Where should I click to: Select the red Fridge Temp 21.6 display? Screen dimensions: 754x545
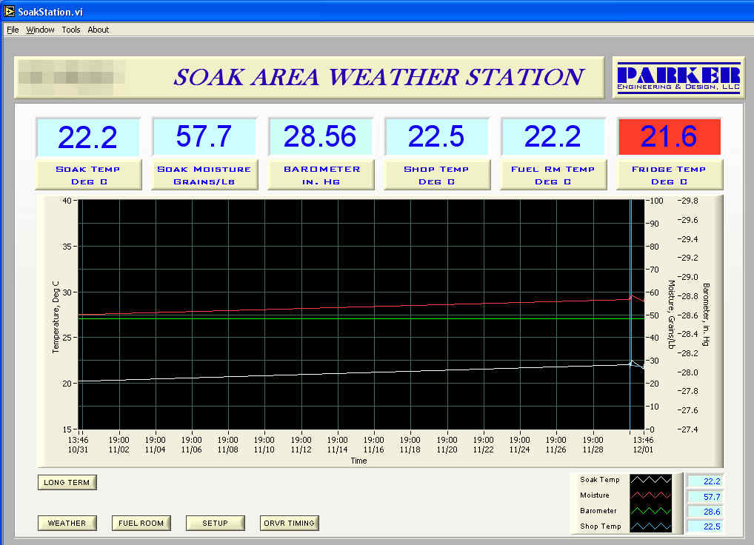pyautogui.click(x=670, y=137)
